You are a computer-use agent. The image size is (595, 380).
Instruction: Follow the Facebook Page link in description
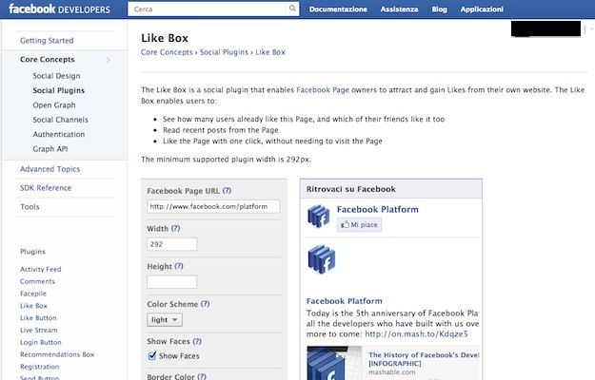323,90
